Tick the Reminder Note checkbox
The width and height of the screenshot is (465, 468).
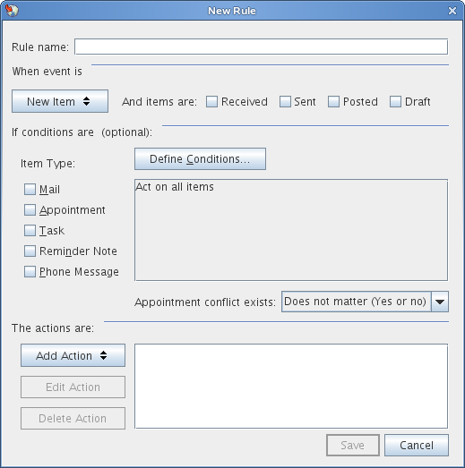[30, 251]
